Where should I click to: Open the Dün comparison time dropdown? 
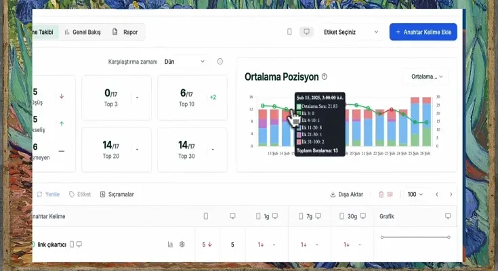[184, 62]
